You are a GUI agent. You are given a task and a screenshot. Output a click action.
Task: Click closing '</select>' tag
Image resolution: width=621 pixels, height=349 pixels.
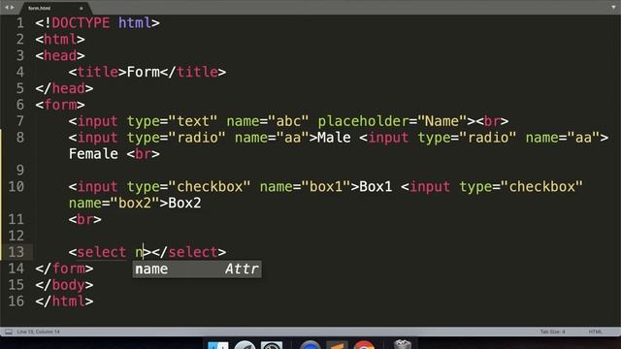pos(189,252)
